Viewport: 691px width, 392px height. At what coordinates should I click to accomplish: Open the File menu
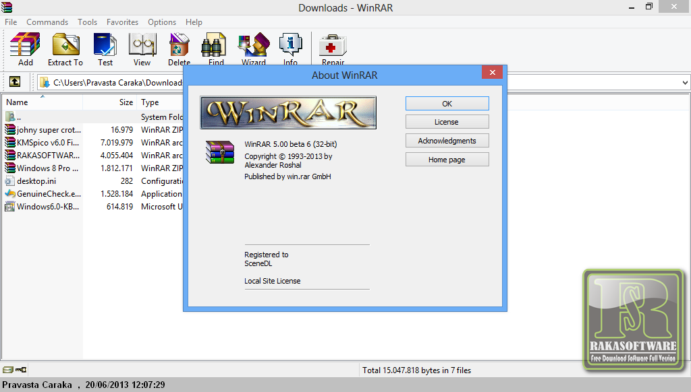pos(11,22)
